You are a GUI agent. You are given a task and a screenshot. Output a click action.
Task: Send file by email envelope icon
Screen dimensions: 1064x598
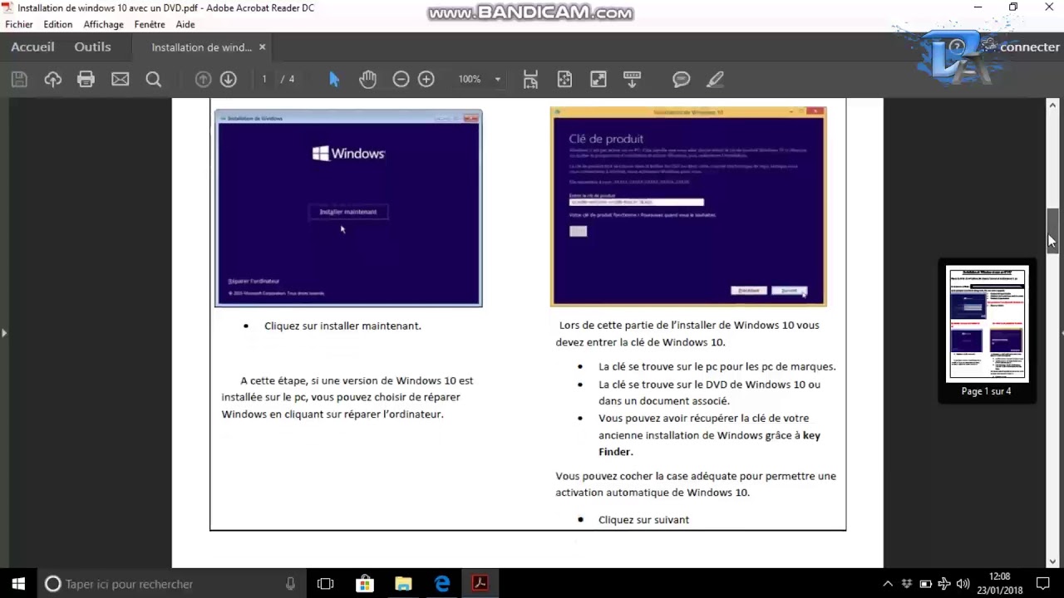(121, 79)
